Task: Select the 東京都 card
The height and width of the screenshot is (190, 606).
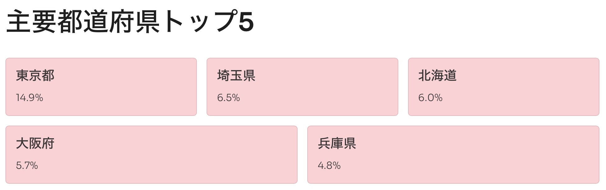Action: click(101, 87)
